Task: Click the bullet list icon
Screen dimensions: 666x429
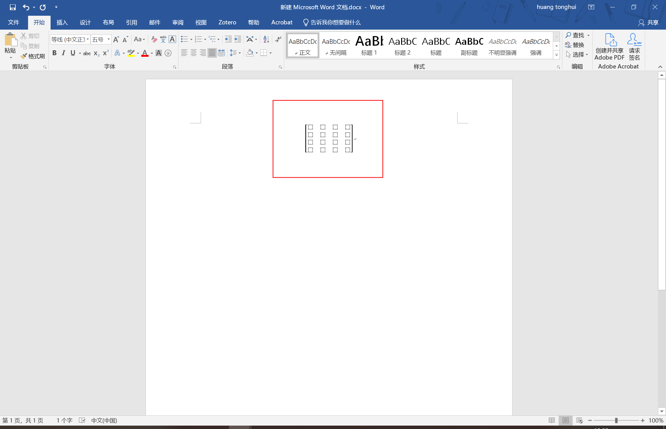Action: (x=184, y=39)
